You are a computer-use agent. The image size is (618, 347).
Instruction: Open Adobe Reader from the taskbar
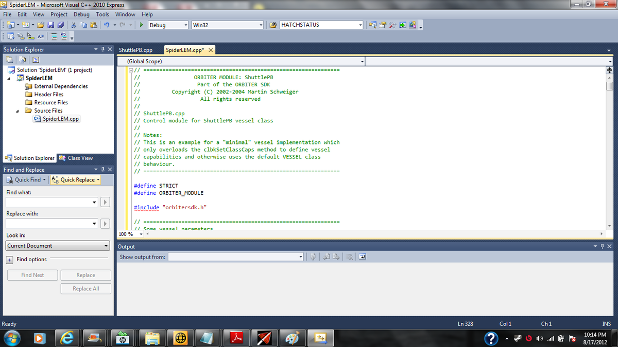tap(236, 338)
